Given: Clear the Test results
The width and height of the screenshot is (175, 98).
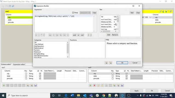Looking at the screenshot, I should 138,13.
